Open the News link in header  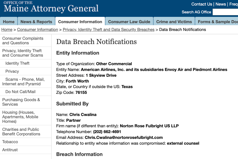pyautogui.click(x=221, y=4)
